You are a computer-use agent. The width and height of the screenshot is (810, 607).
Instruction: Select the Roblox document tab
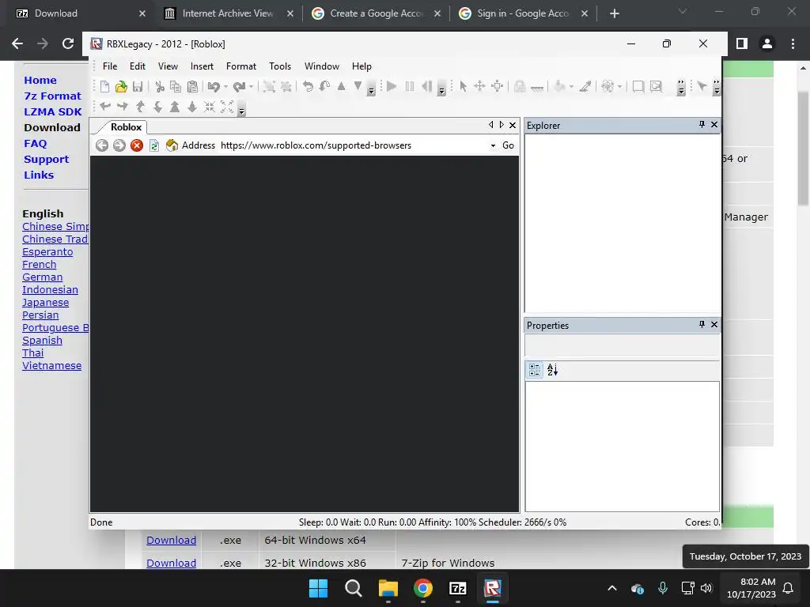(x=126, y=127)
